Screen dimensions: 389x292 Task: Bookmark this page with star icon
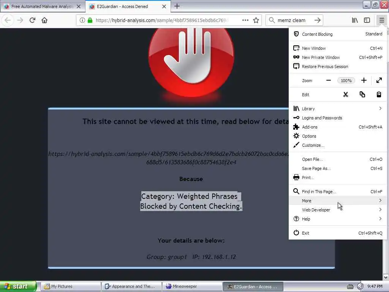pyautogui.click(x=256, y=20)
